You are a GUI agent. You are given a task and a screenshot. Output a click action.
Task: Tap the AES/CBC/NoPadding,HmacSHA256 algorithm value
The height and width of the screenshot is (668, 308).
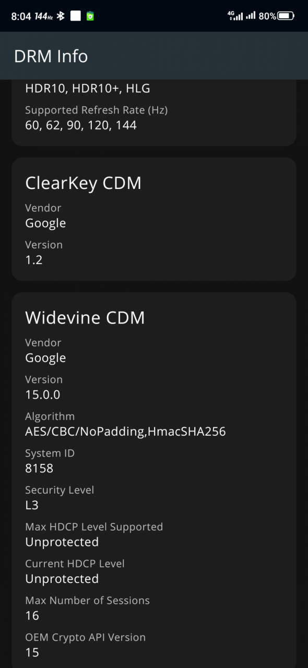point(125,432)
